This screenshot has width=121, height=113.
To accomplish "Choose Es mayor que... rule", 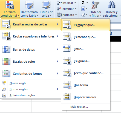I will point(85,25).
